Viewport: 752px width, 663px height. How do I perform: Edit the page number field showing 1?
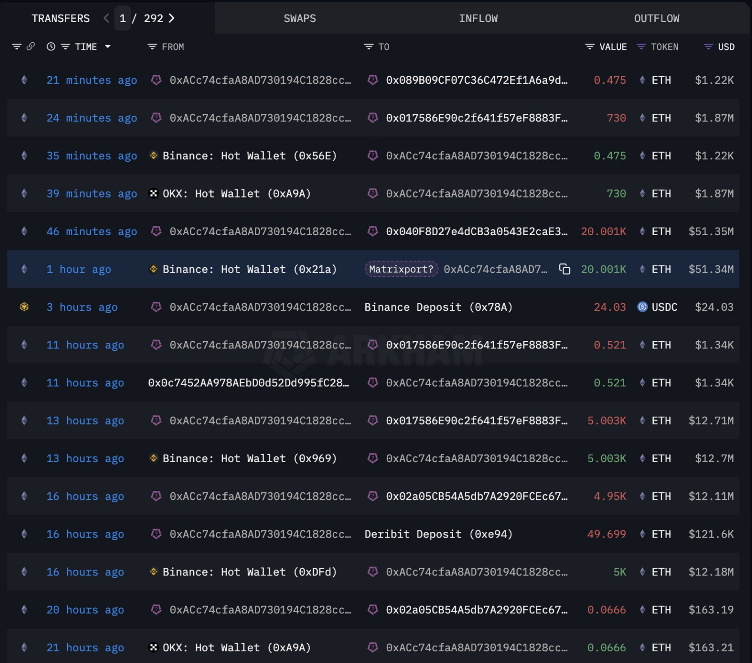tap(123, 18)
